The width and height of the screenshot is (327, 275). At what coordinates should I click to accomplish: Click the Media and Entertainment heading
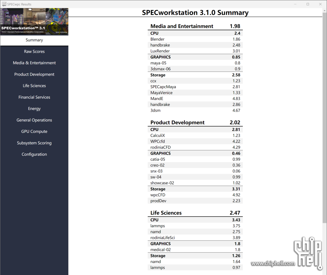click(x=182, y=26)
